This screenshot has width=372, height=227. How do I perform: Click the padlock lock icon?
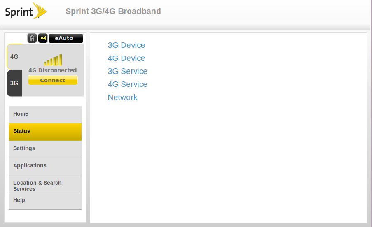click(32, 38)
